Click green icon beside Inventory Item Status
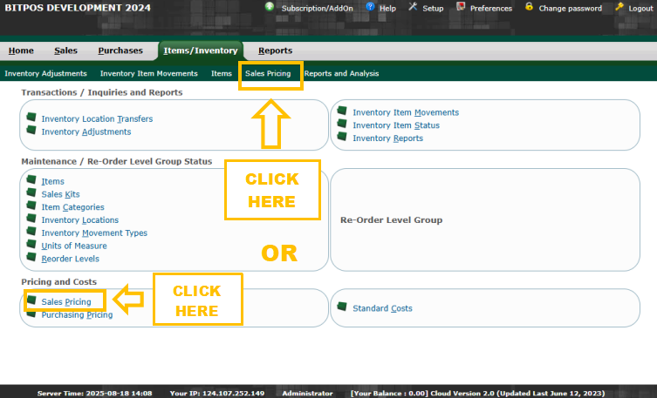Viewport: 657px width, 398px height. [x=342, y=124]
